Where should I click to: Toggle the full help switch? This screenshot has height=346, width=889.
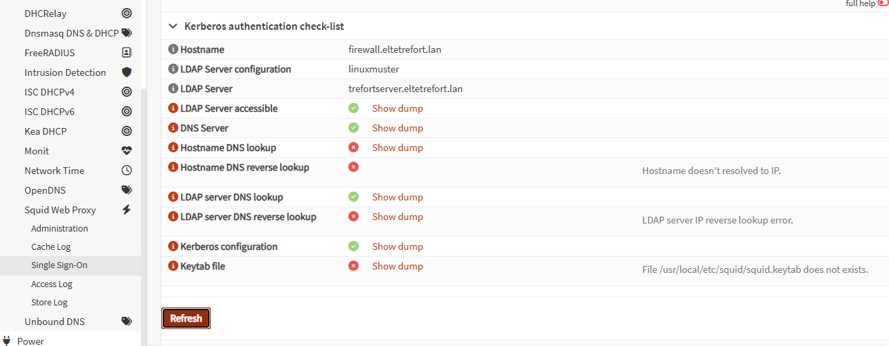883,3
